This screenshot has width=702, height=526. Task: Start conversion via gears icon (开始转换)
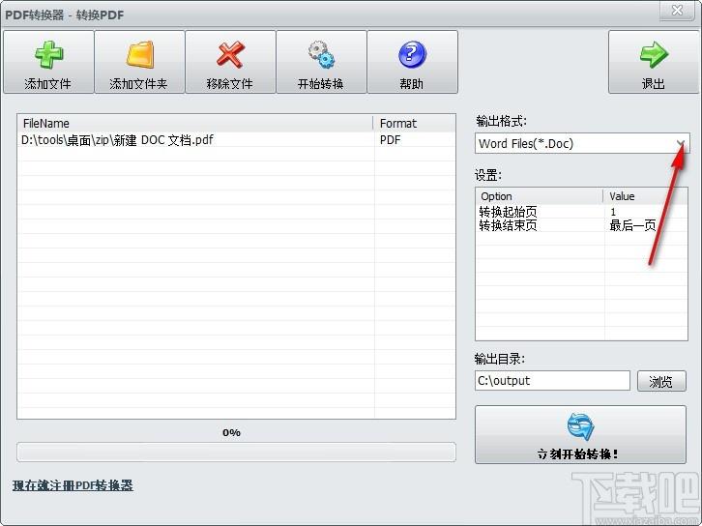[x=321, y=62]
